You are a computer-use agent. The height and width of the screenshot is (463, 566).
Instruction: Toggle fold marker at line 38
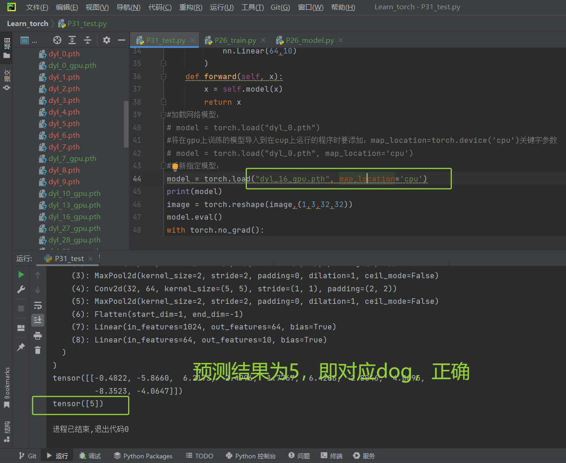click(164, 102)
